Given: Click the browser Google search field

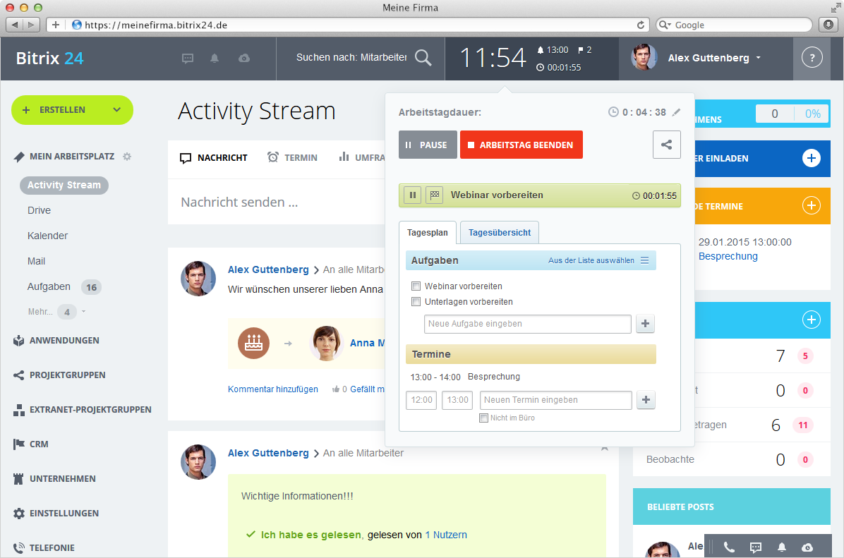Looking at the screenshot, I should click(734, 25).
